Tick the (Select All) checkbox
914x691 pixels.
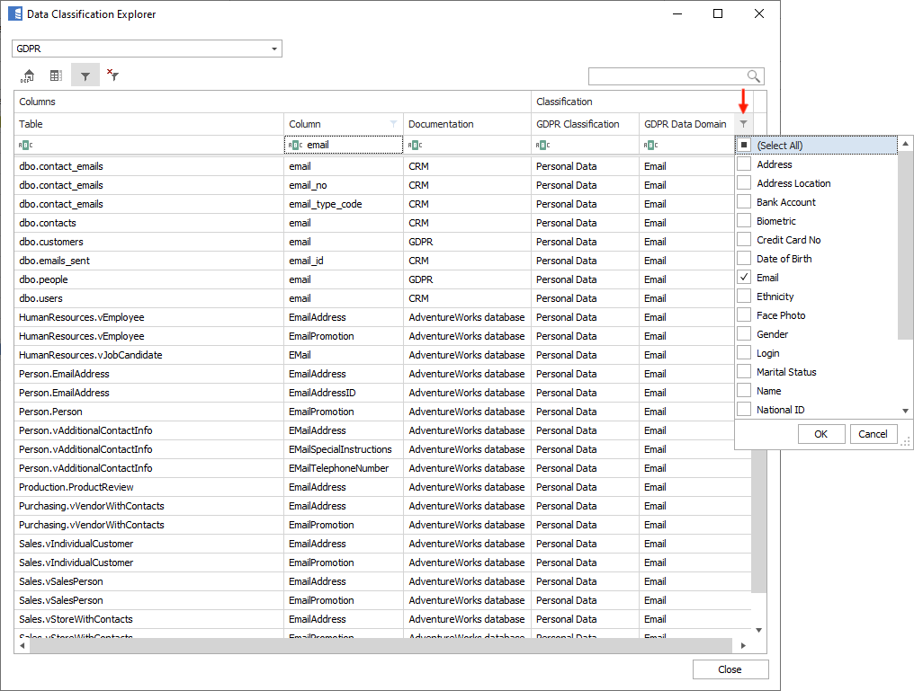pyautogui.click(x=744, y=145)
